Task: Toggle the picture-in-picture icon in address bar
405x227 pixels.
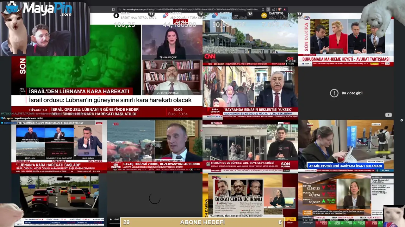Action: (268, 9)
